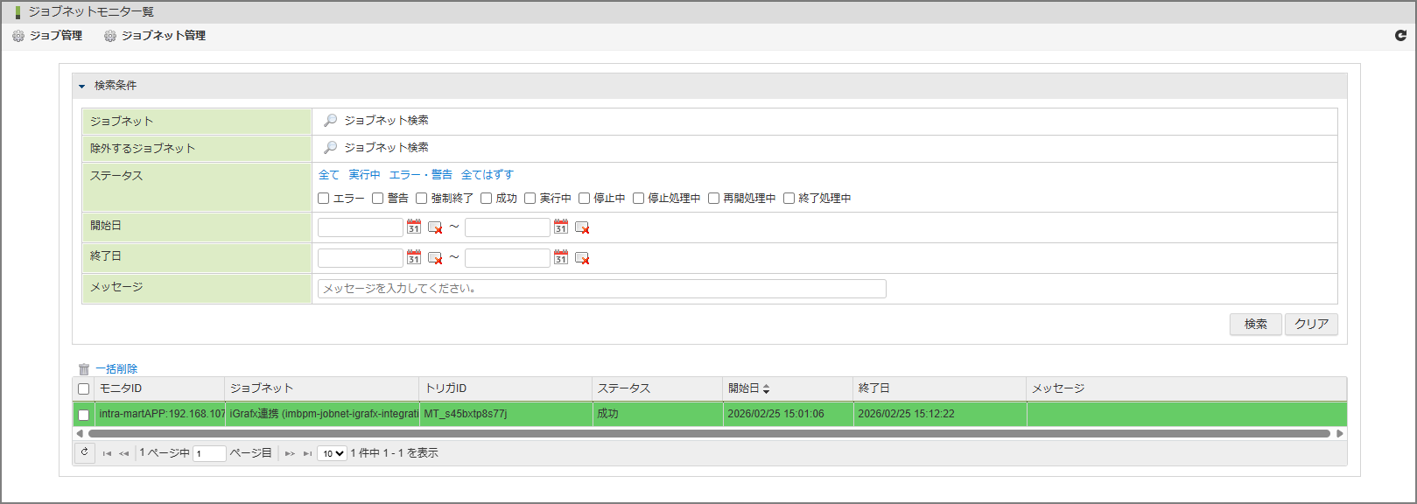
Task: Click left arrow of horizontal scrollbar
Action: click(80, 433)
